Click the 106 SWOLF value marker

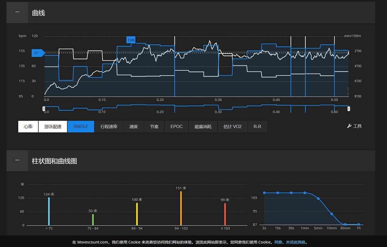pyautogui.click(x=131, y=40)
